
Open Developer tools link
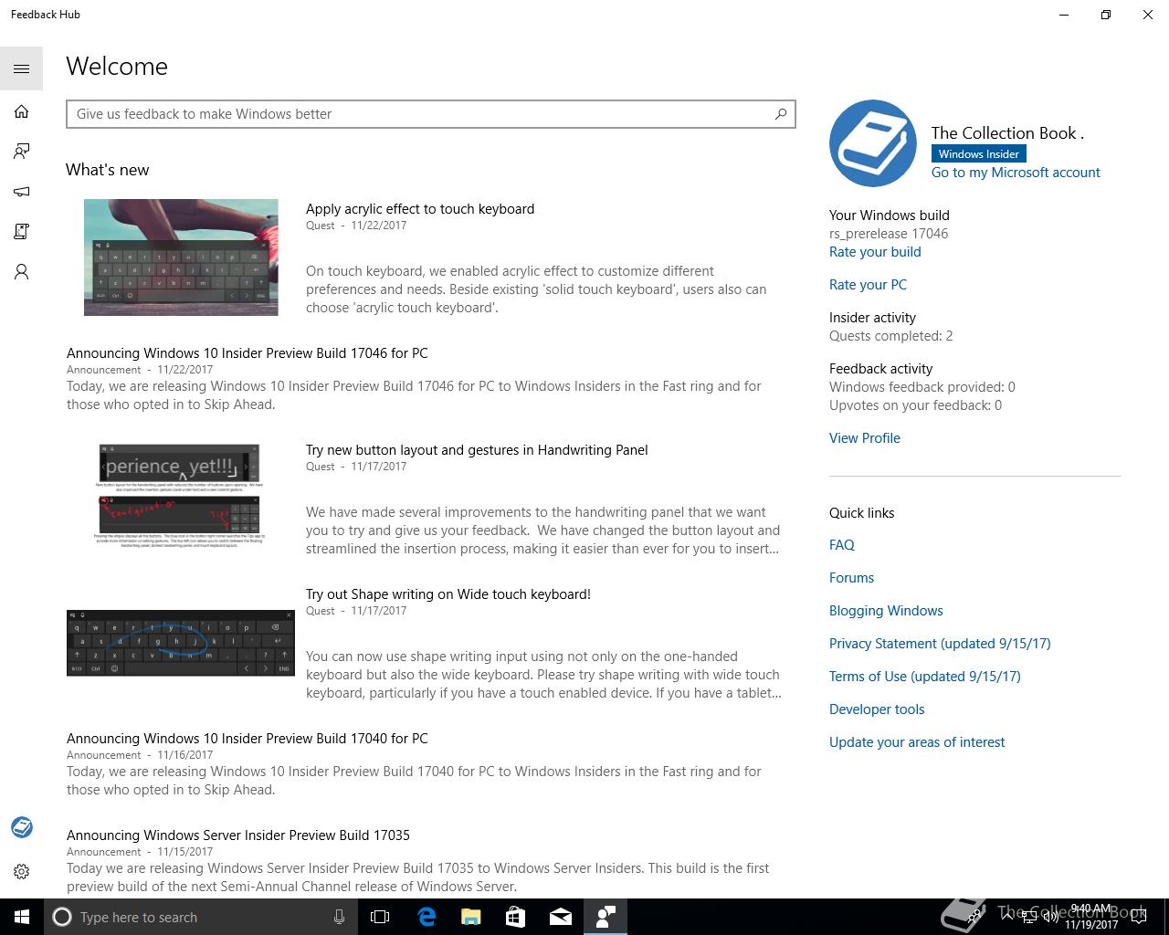pyautogui.click(x=877, y=709)
